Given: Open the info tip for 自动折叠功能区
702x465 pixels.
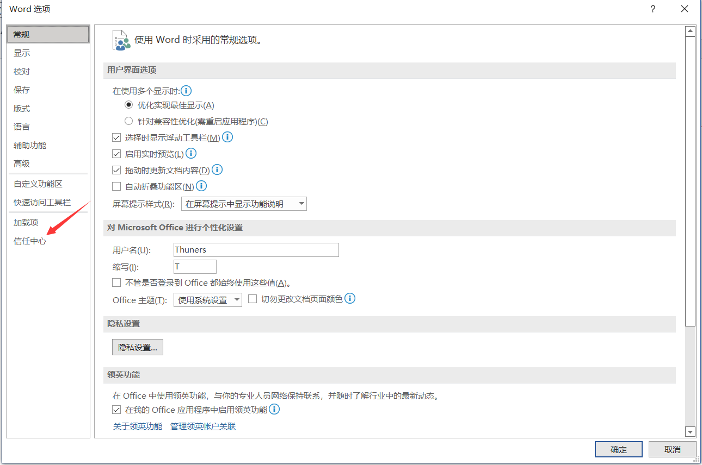Looking at the screenshot, I should 201,186.
